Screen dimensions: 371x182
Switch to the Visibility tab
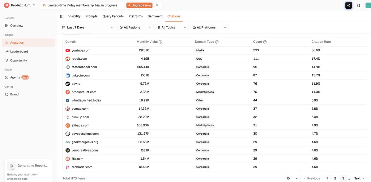click(x=75, y=16)
